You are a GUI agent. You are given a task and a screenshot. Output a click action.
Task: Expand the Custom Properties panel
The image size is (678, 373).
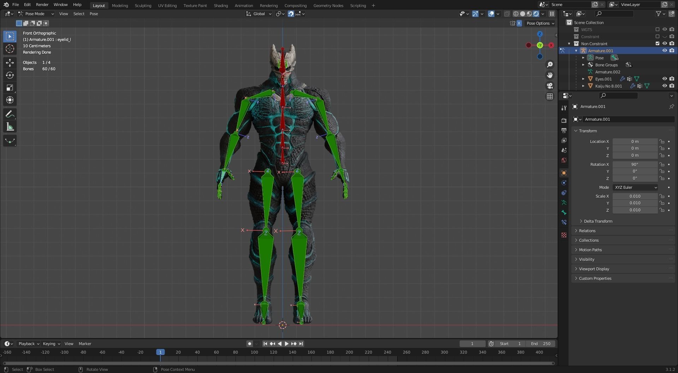[623, 278]
